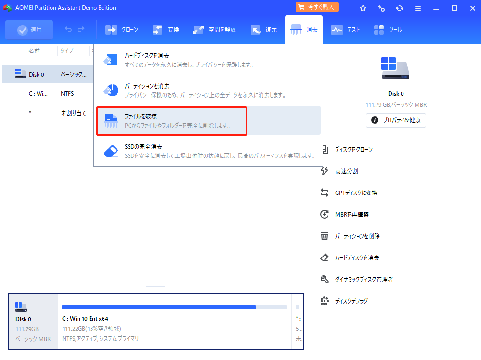481x360 pixels.
Task: Select ファイルを破壊 menu entry
Action: point(208,120)
